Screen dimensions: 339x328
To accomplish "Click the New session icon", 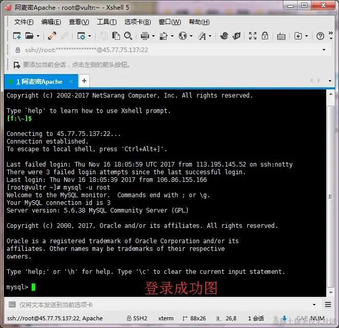I will tap(17, 36).
